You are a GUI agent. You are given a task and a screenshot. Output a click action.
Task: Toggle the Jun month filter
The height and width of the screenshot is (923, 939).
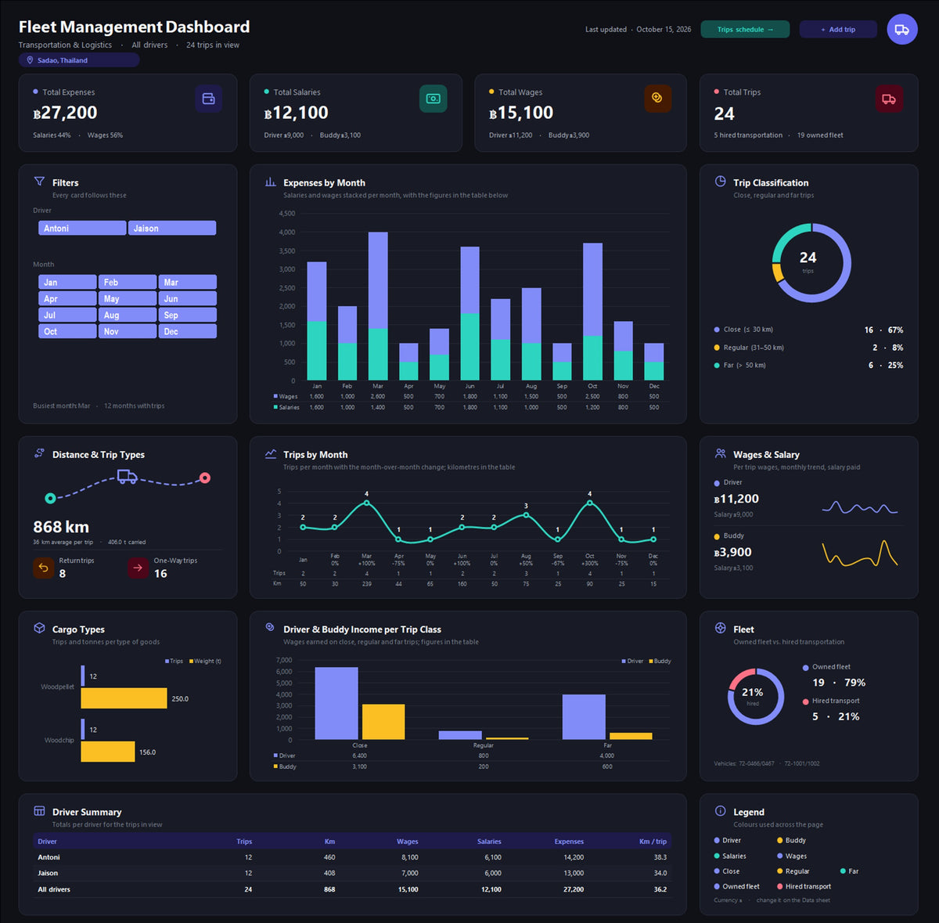click(x=188, y=298)
